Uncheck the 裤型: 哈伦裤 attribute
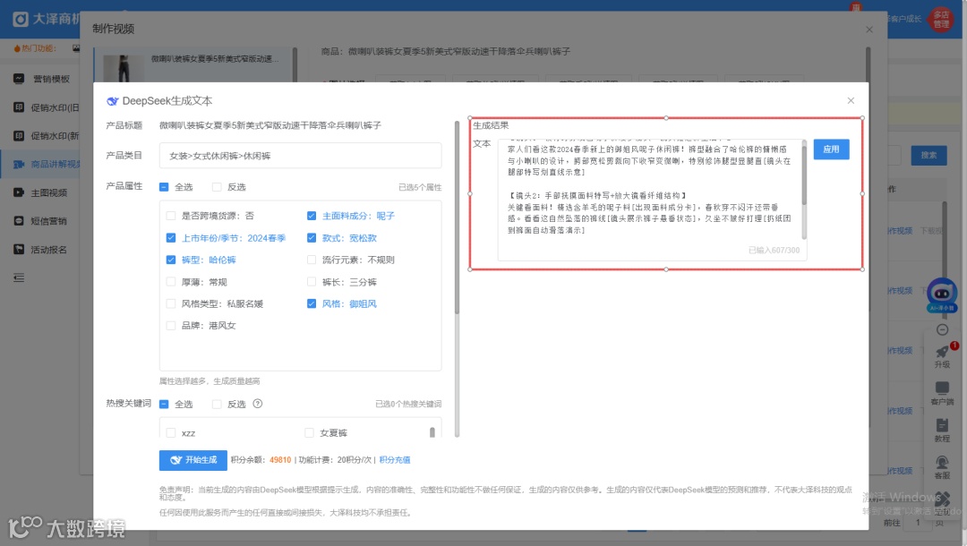 (171, 260)
